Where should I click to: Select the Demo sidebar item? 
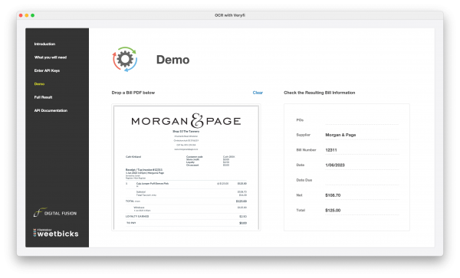pyautogui.click(x=39, y=84)
